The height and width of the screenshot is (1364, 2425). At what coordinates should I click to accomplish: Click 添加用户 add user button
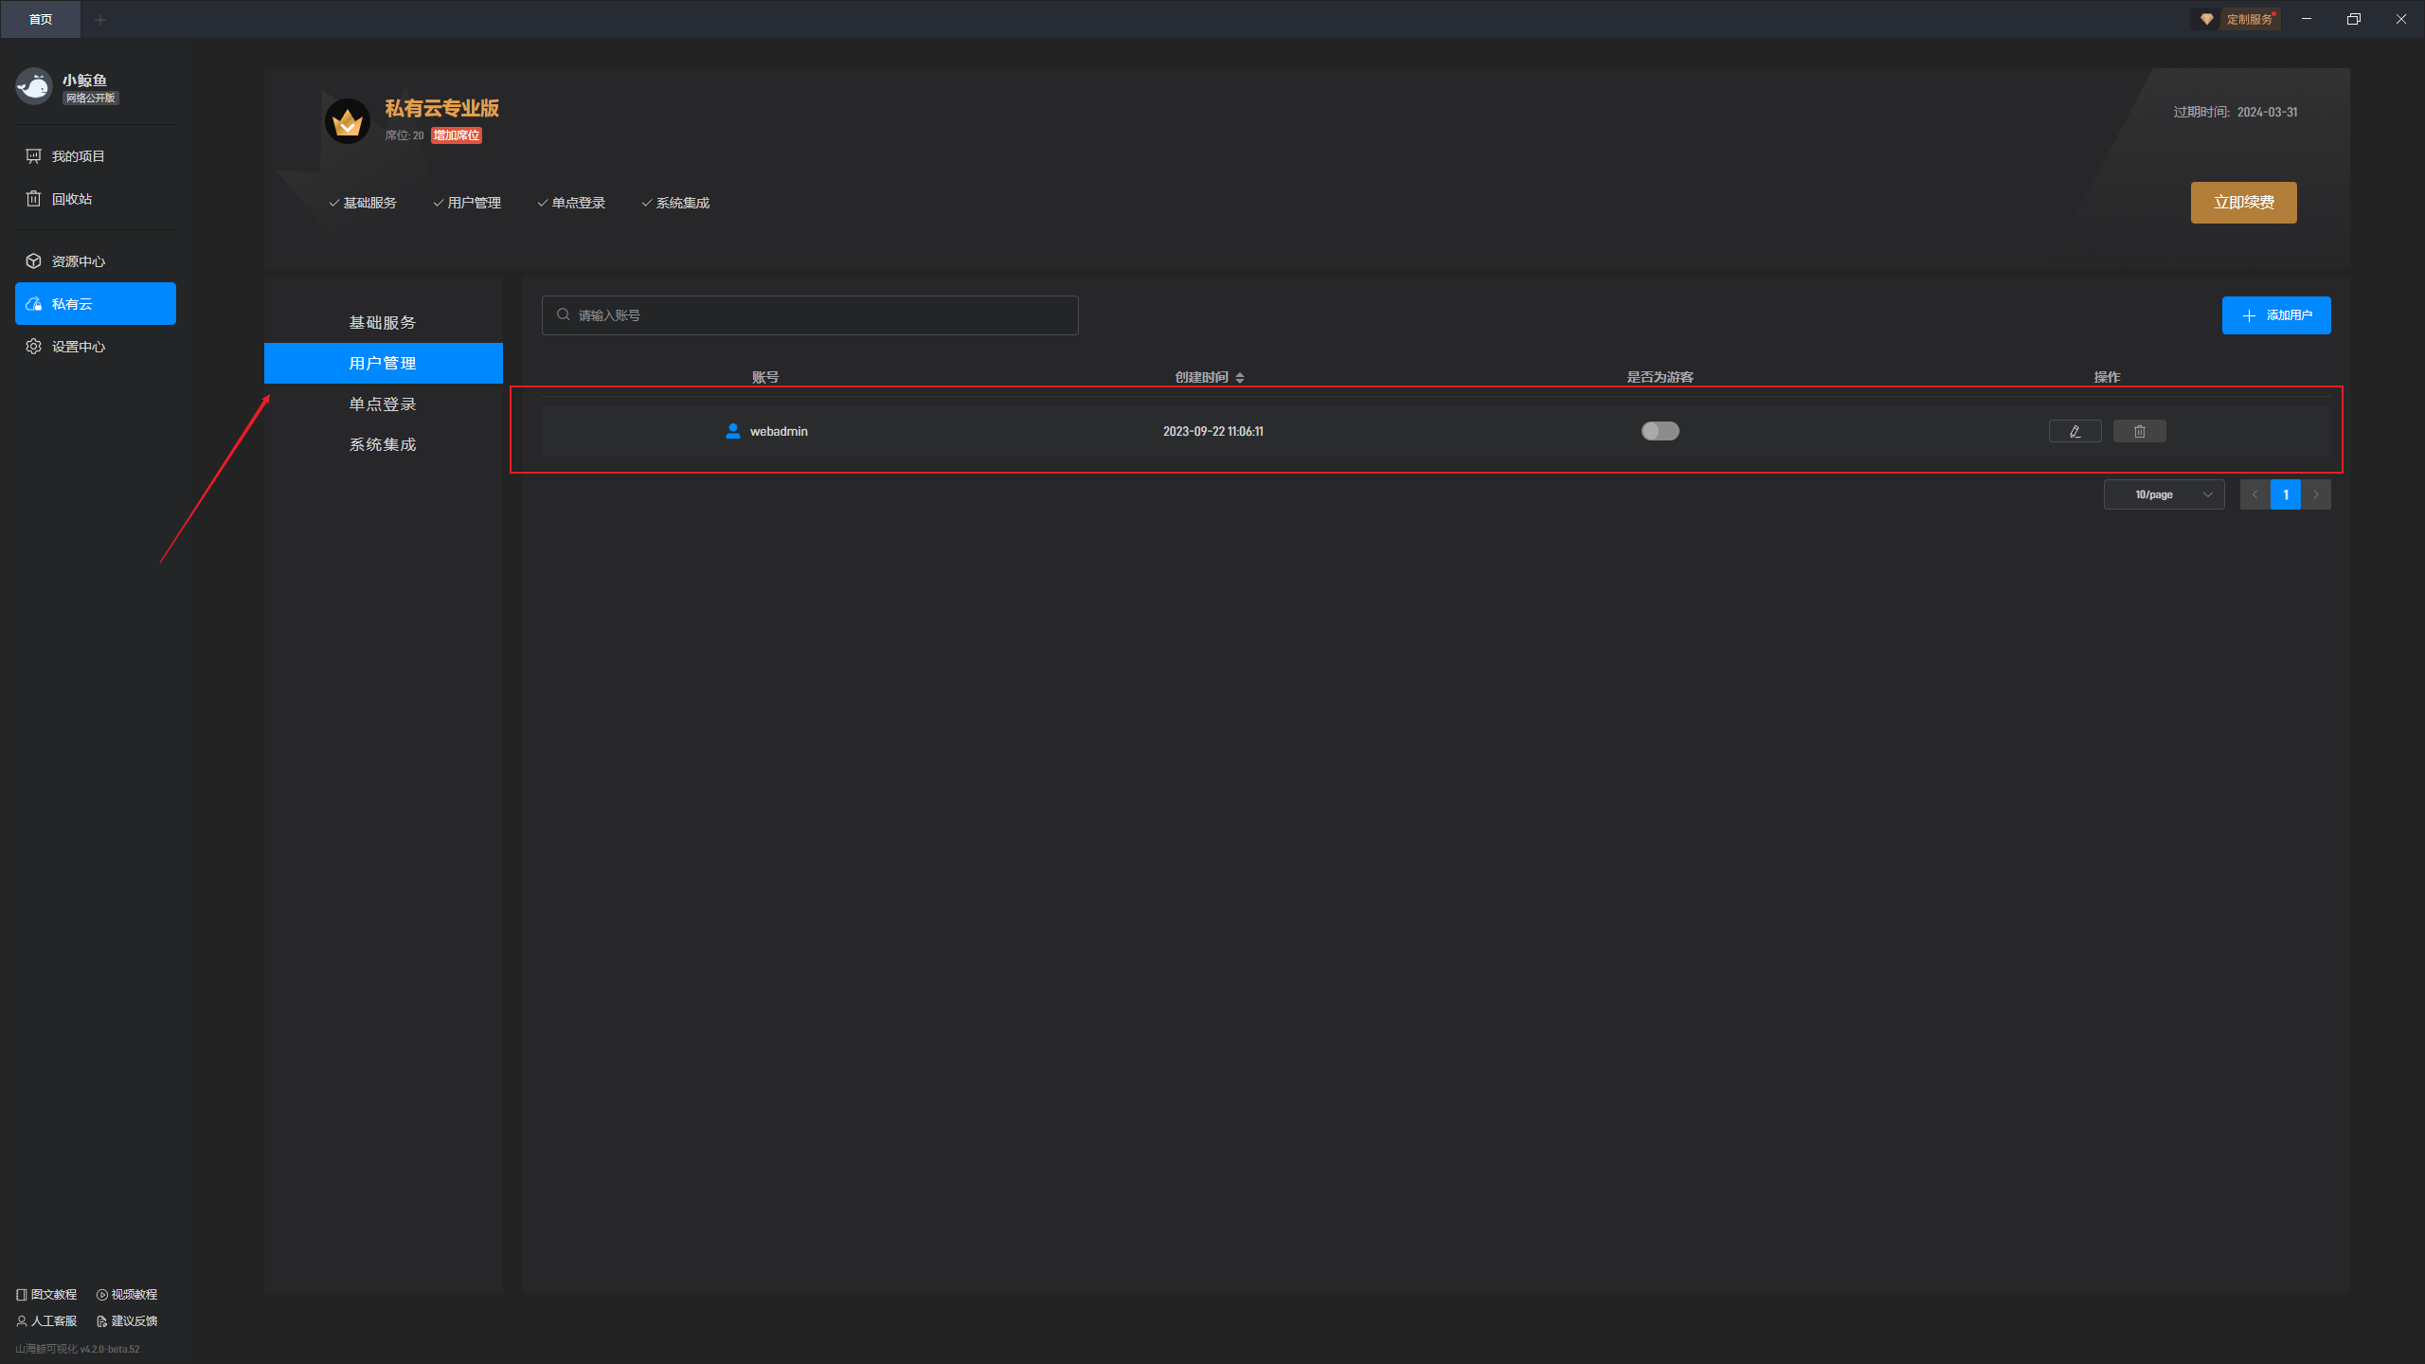click(2276, 315)
